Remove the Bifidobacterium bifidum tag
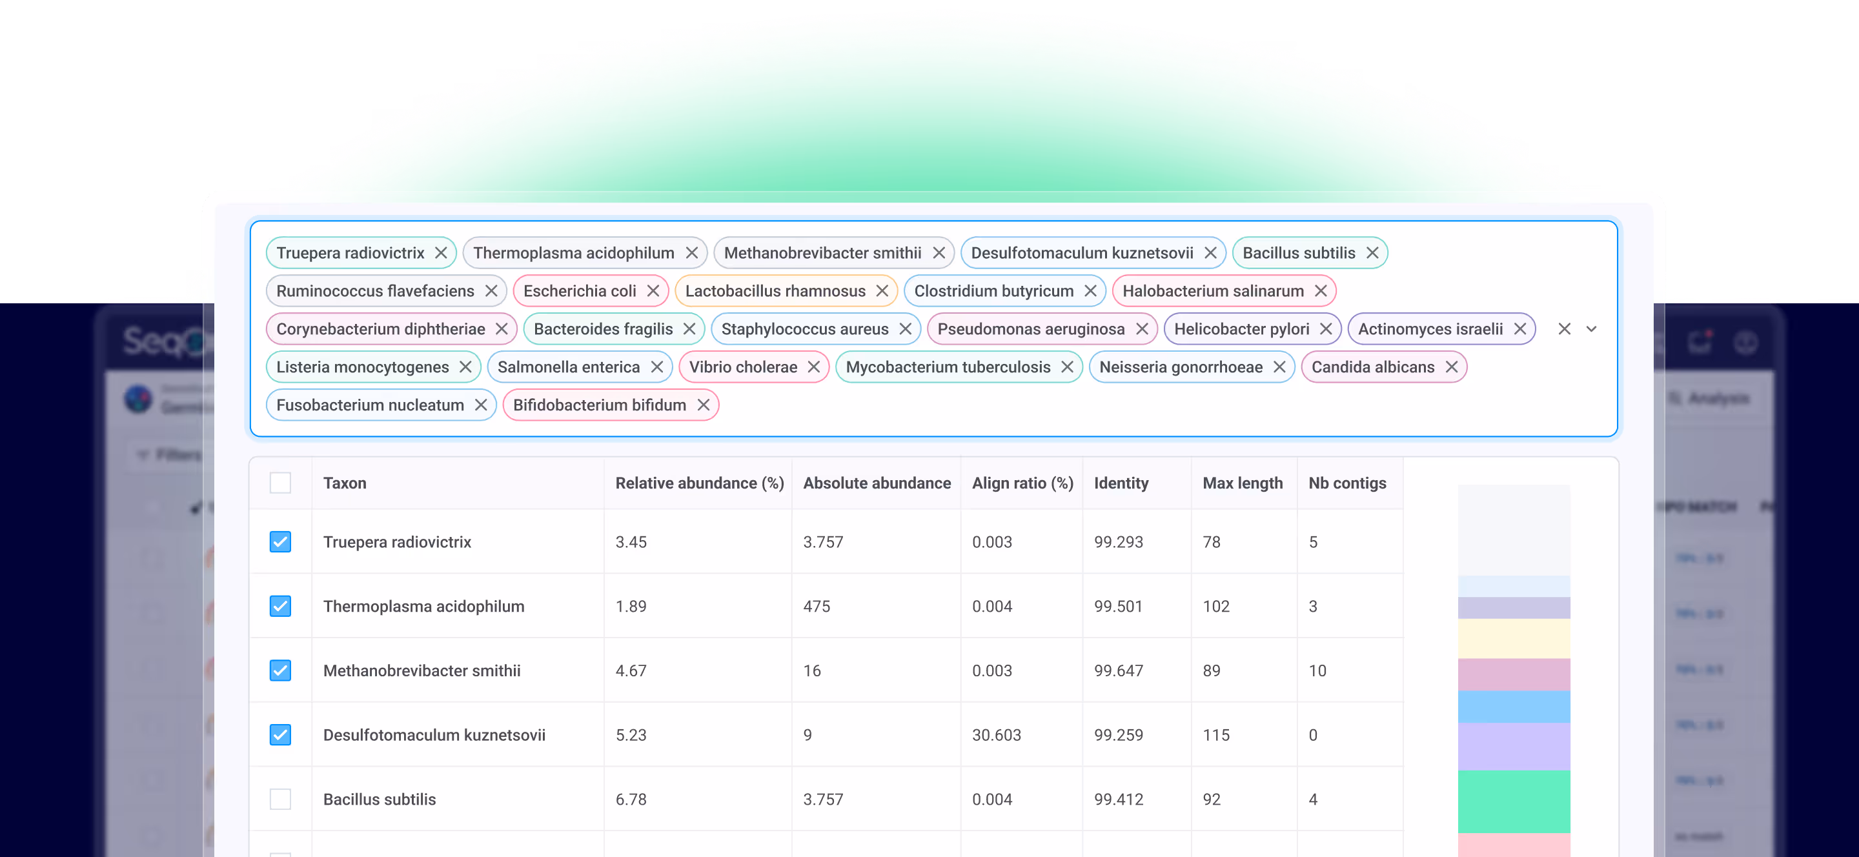This screenshot has width=1859, height=857. (x=703, y=405)
